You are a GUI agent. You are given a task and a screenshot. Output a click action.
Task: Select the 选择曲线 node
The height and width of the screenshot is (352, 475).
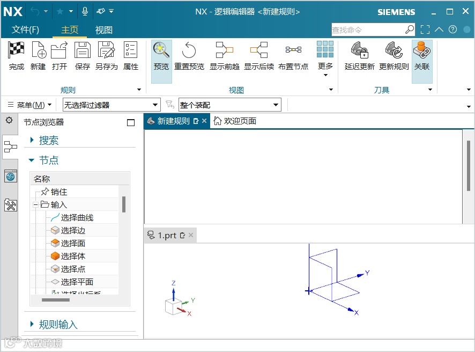click(x=77, y=217)
